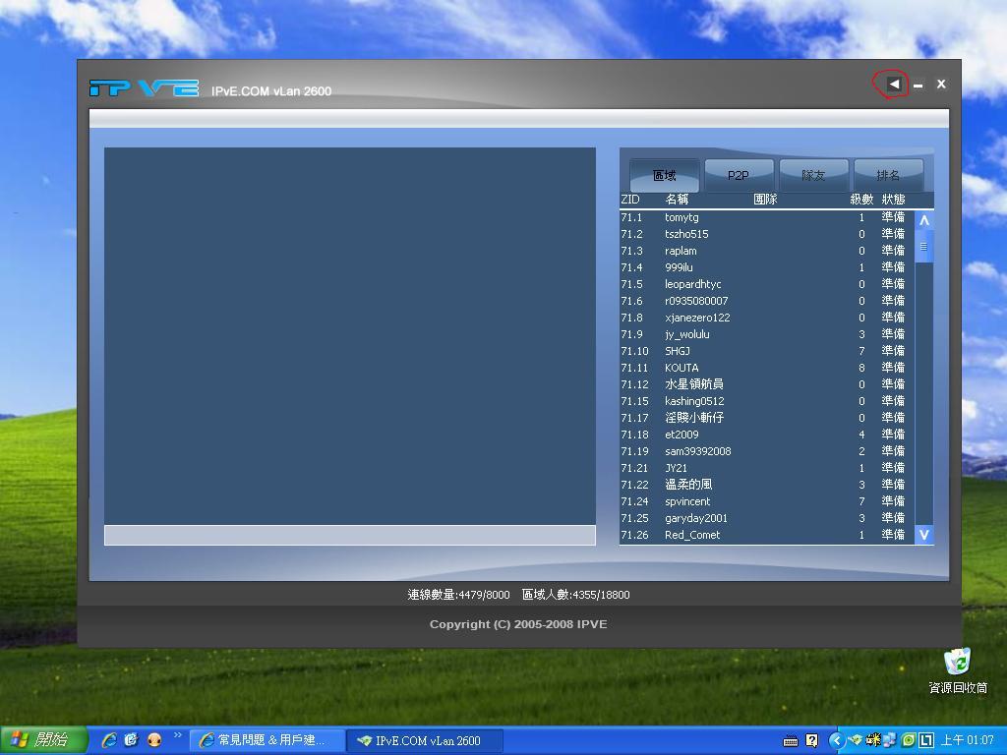The height and width of the screenshot is (755, 1007).
Task: Select user Red_Comet in the list
Action: tap(767, 535)
